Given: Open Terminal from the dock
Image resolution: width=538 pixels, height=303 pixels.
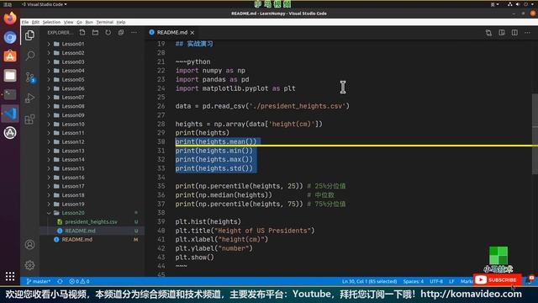Looking at the screenshot, I should [10, 94].
